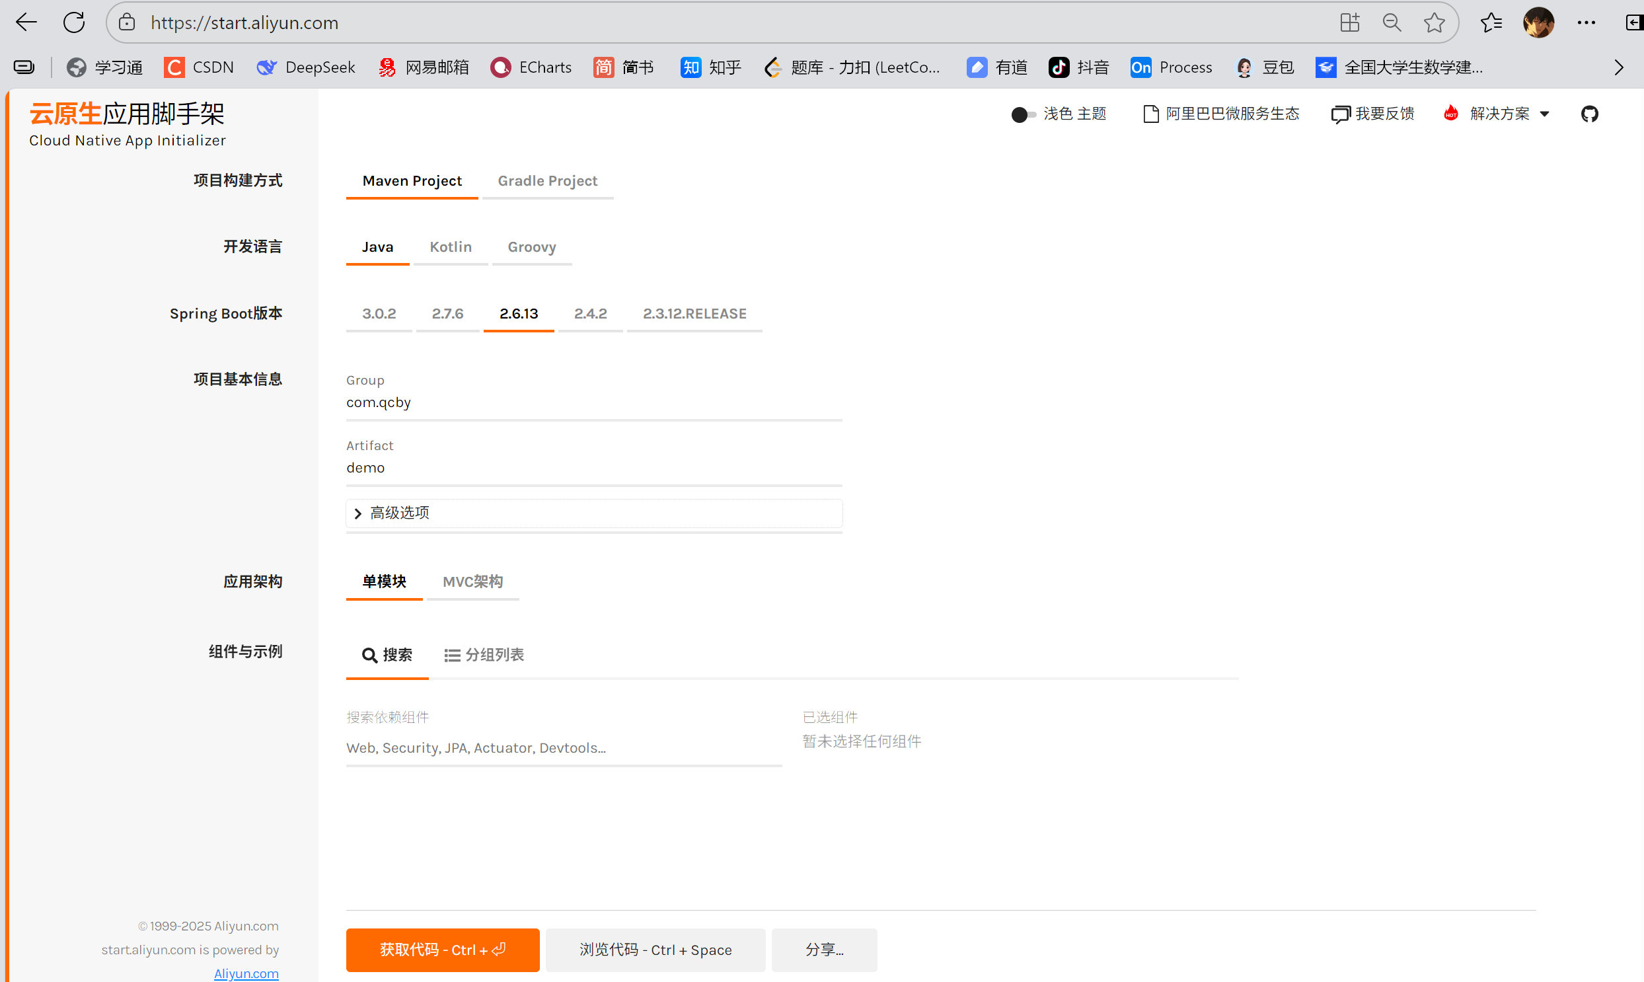
Task: Focus the 搜索依赖组件 search field
Action: [x=564, y=749]
